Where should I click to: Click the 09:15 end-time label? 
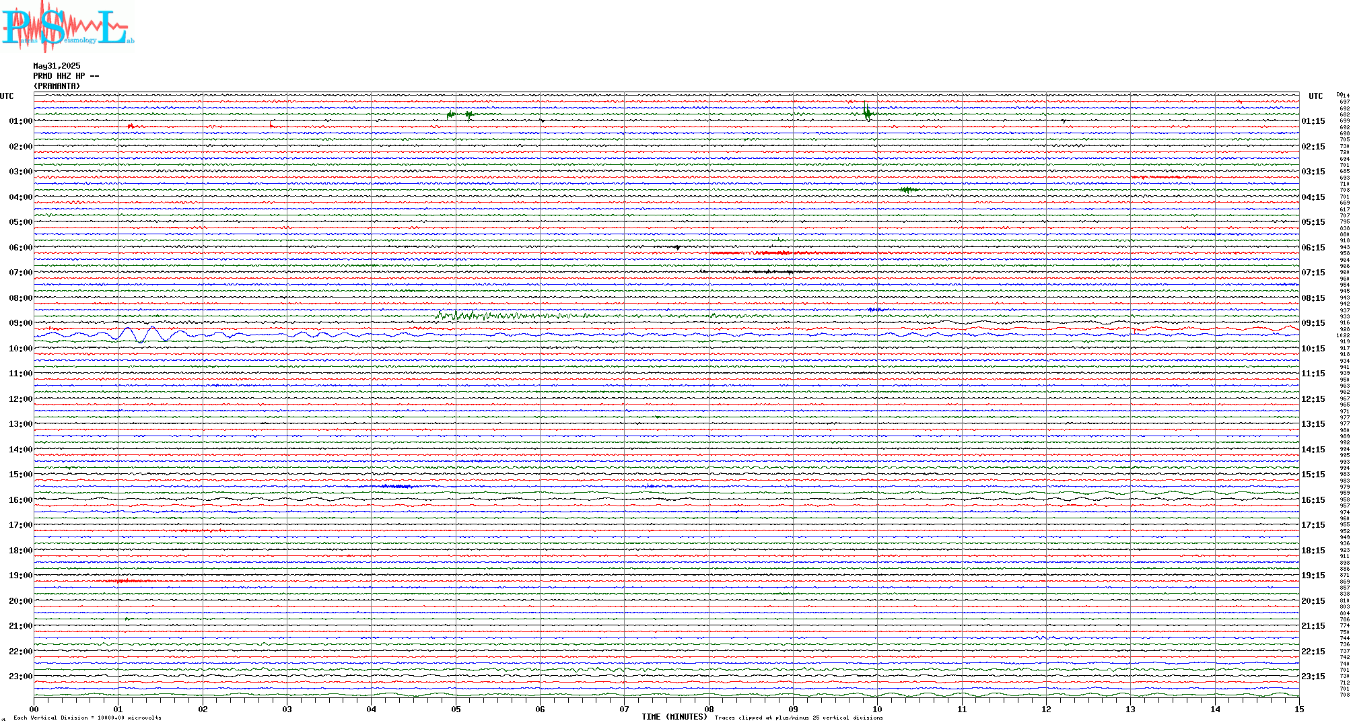coord(1313,323)
